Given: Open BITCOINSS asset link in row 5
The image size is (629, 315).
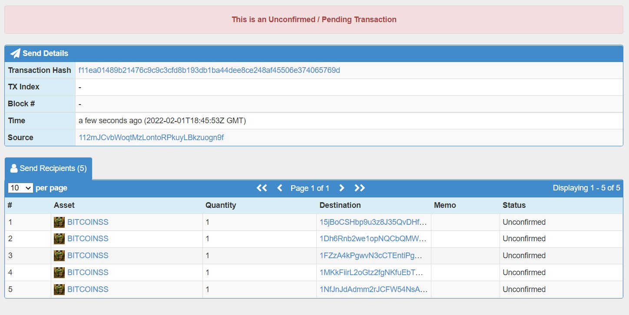Looking at the screenshot, I should tap(88, 289).
